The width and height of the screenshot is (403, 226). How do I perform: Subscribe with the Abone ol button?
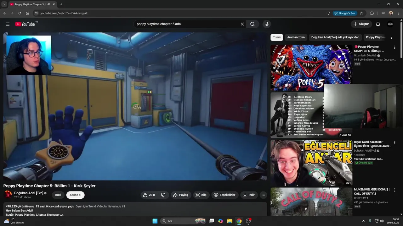coord(75,195)
